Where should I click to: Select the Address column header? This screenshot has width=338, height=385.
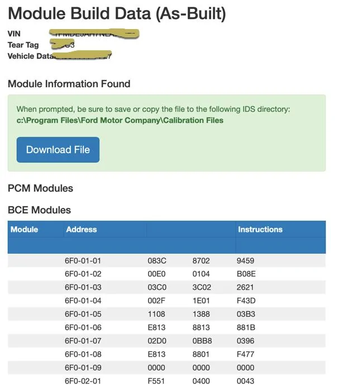click(x=81, y=229)
